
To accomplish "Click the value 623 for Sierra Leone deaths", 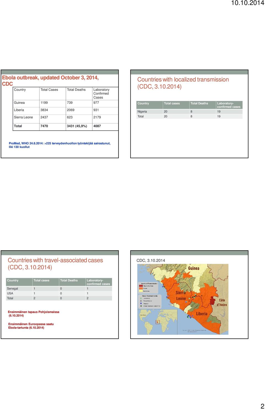I will pyautogui.click(x=70, y=117).
